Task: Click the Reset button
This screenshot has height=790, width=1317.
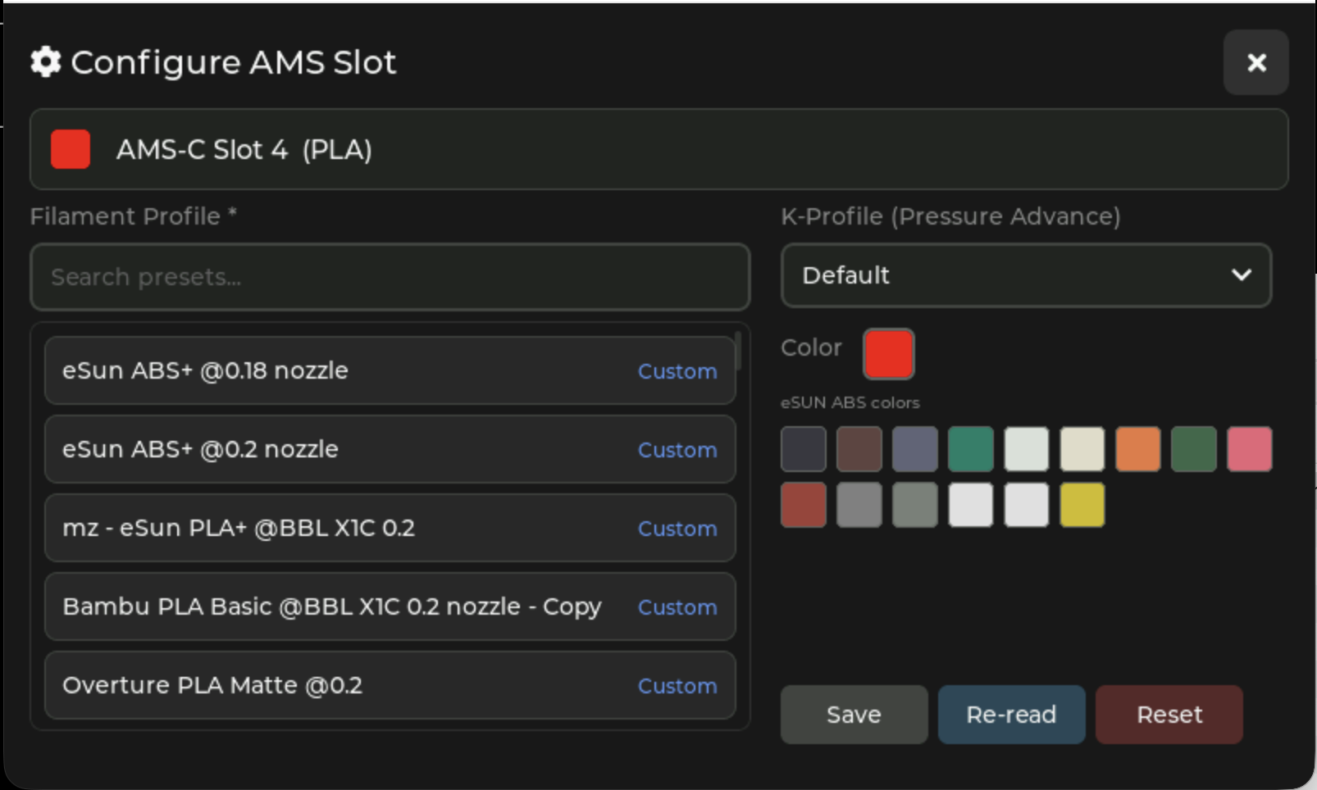Action: pyautogui.click(x=1169, y=714)
